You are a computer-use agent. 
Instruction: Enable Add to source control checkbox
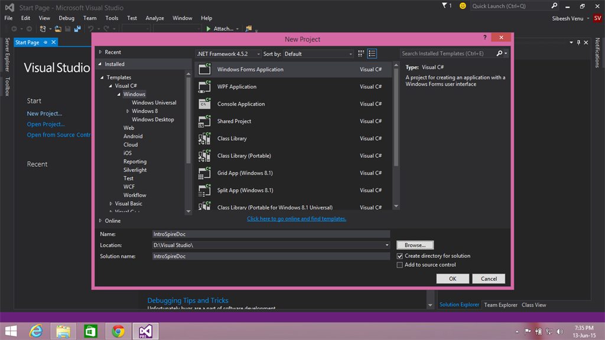(x=400, y=265)
